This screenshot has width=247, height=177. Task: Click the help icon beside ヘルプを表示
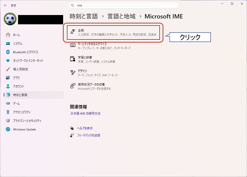tap(72, 128)
